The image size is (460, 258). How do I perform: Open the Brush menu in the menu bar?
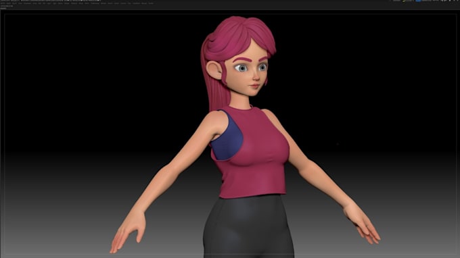pyautogui.click(x=14, y=3)
